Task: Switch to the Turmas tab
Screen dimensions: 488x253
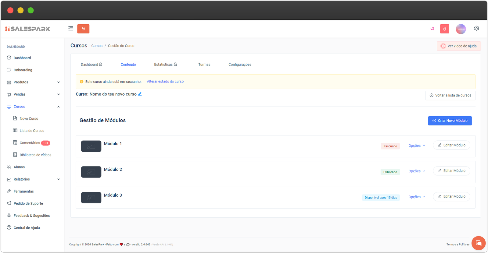Action: 204,65
